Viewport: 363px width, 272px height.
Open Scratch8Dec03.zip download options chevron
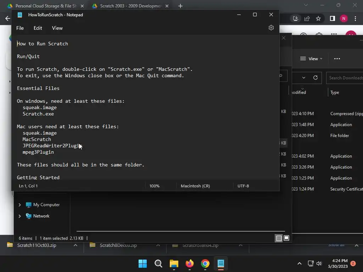(x=158, y=245)
